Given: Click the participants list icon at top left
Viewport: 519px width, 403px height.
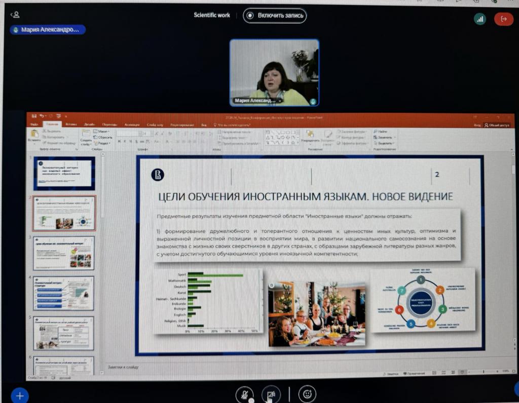Looking at the screenshot, I should pyautogui.click(x=16, y=15).
